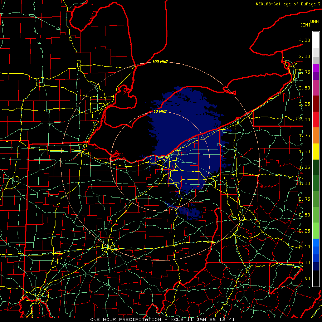Viewport: 322px width, 322px height.
Task: Select the orange legend color swatch
Action: coord(316,135)
